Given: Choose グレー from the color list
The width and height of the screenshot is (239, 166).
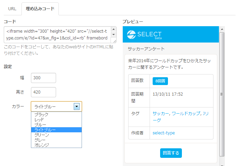Looking at the screenshot, I should click(x=40, y=140).
